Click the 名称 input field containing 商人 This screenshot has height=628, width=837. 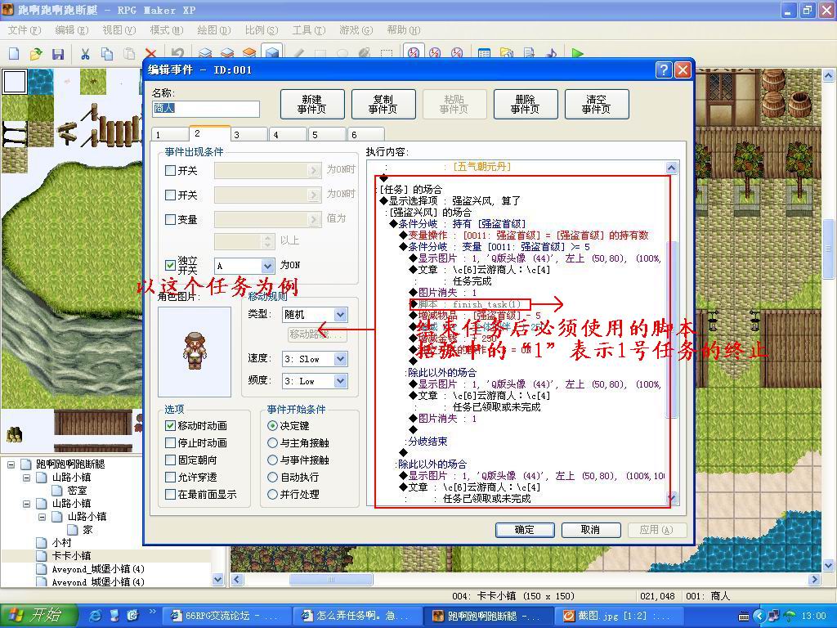[206, 109]
